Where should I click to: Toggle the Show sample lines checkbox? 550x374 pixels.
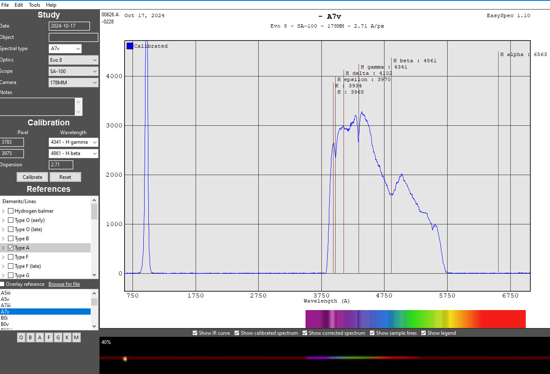click(372, 333)
